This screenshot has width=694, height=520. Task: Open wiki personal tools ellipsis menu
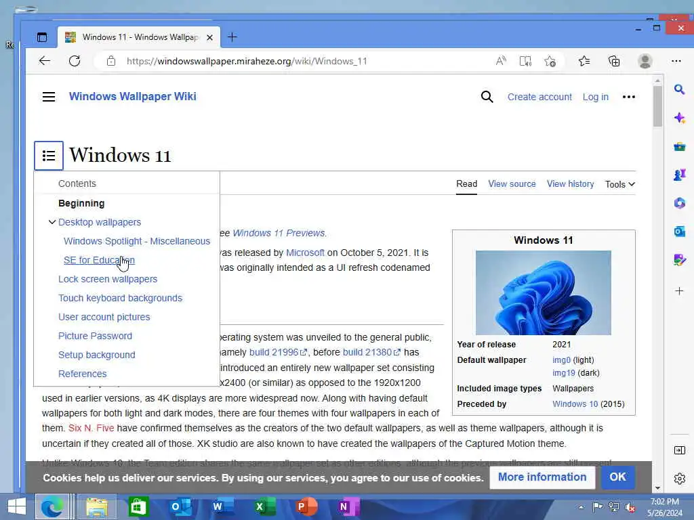[x=628, y=97]
